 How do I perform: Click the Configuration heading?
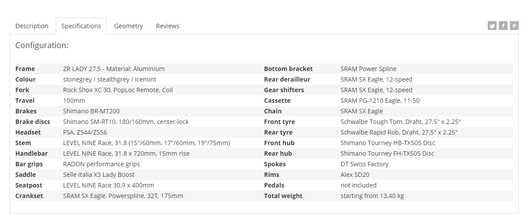(x=42, y=45)
